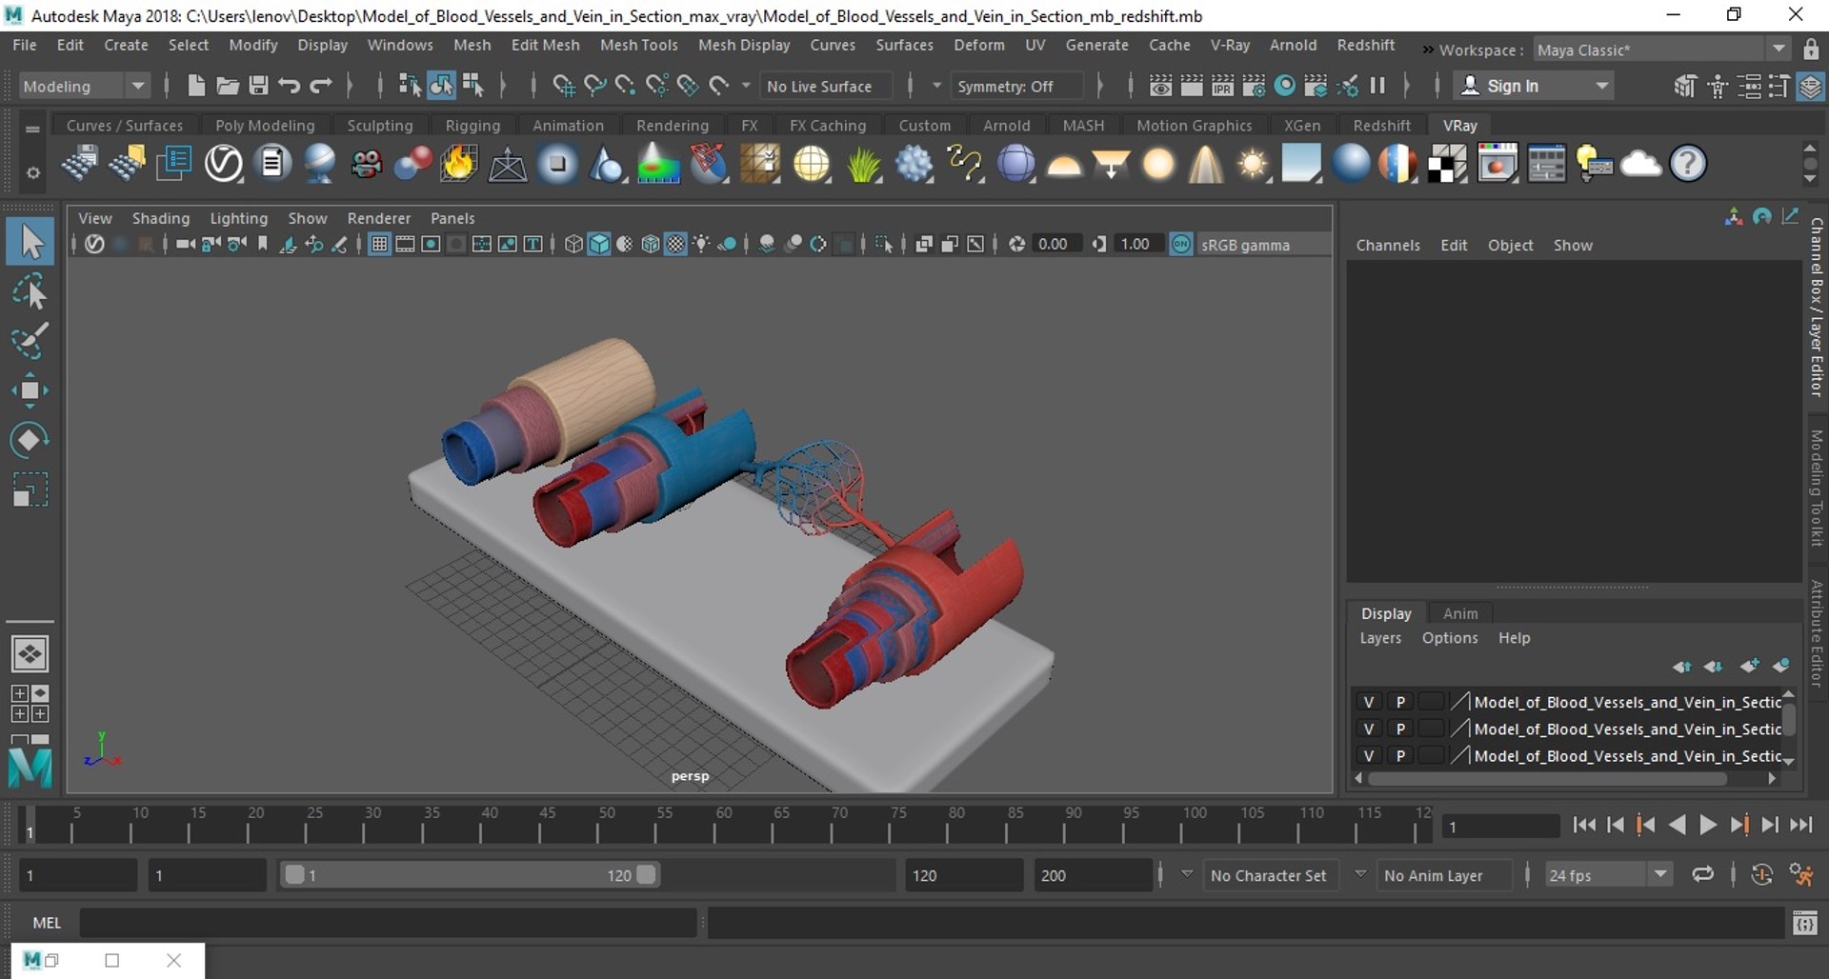The width and height of the screenshot is (1829, 979).
Task: Switch to the Rendering shelf tab
Action: 673,125
